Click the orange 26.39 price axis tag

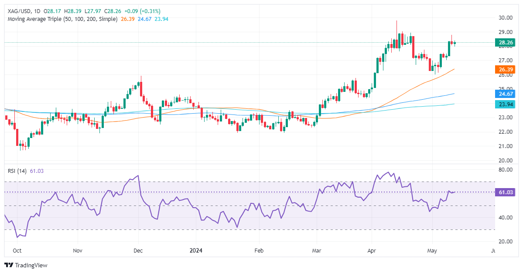[x=506, y=69]
